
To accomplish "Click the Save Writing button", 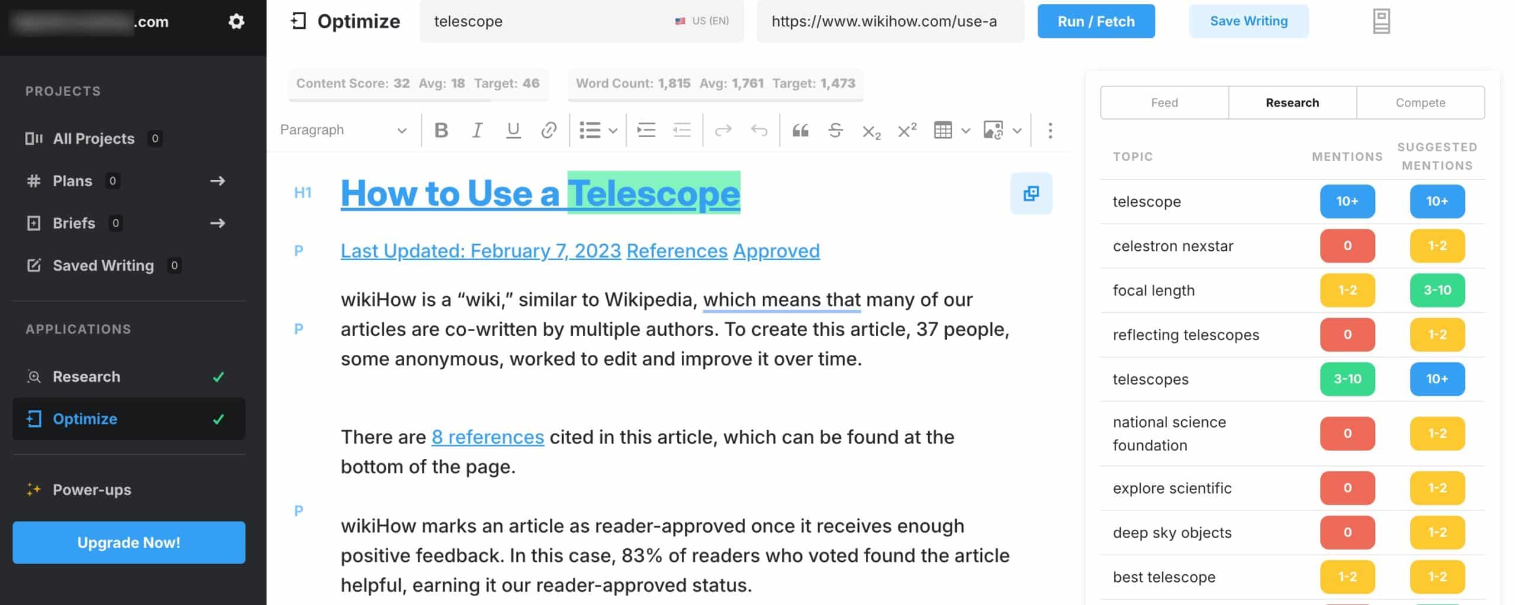I will click(1249, 21).
